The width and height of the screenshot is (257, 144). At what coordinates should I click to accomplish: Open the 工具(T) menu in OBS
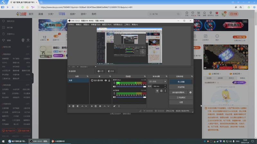127,24
